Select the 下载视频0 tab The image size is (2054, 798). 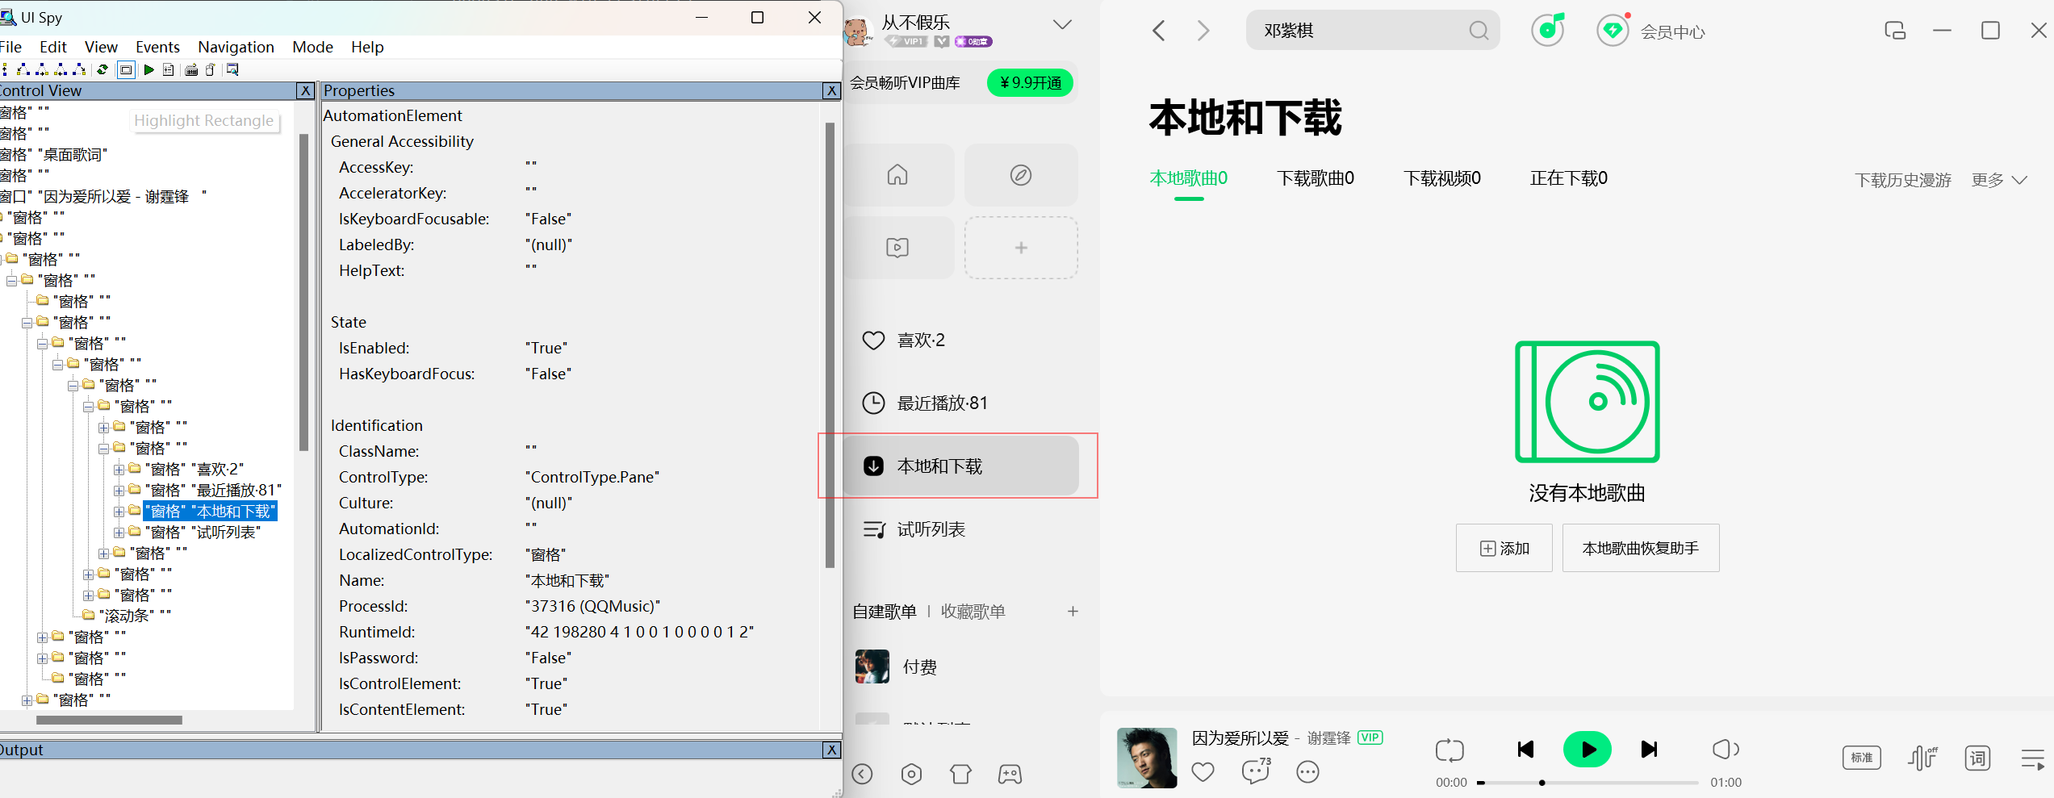(x=1442, y=178)
